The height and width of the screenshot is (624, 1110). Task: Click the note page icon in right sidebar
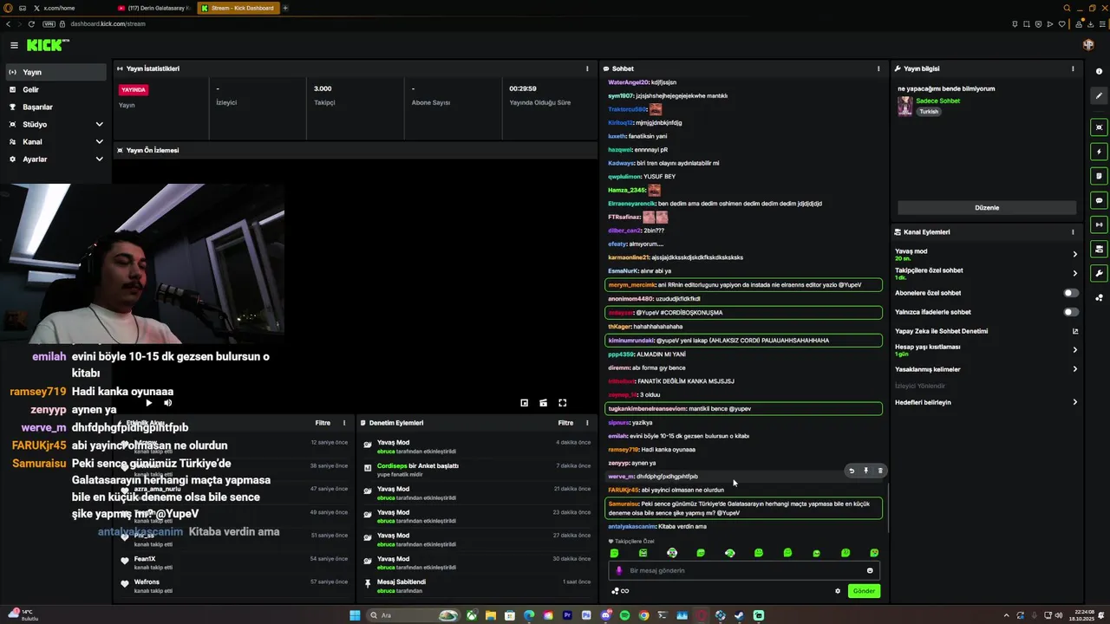click(x=1100, y=176)
